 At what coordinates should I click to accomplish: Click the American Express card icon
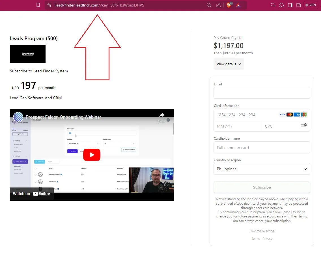tap(297, 115)
